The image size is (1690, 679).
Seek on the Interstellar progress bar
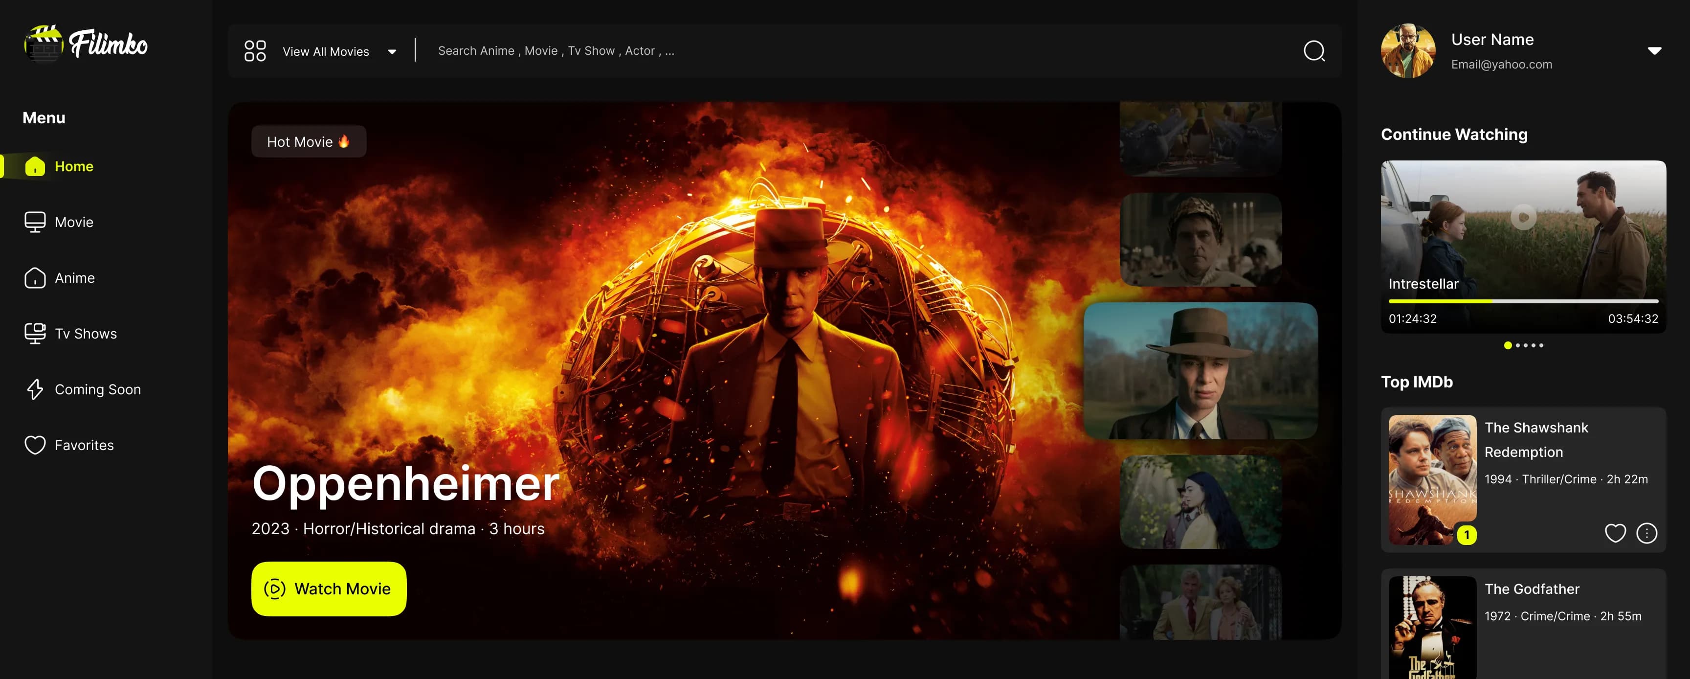click(1523, 302)
